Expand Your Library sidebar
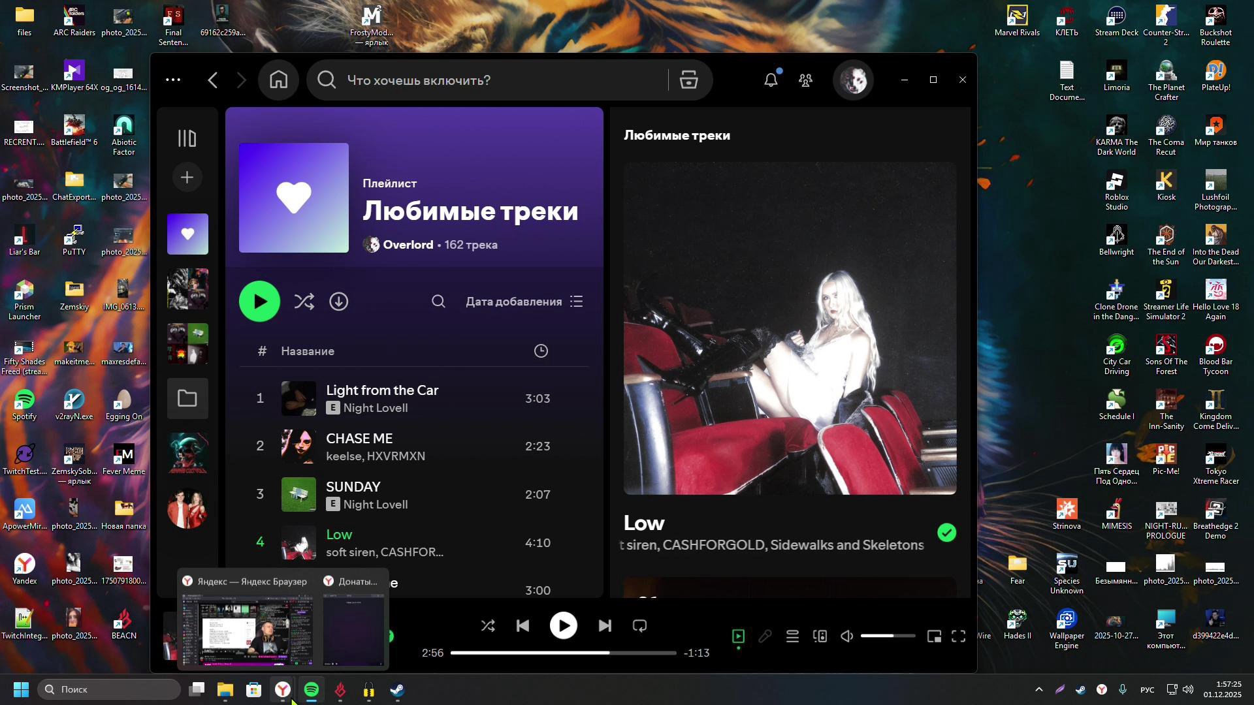The width and height of the screenshot is (1254, 705). tap(187, 138)
